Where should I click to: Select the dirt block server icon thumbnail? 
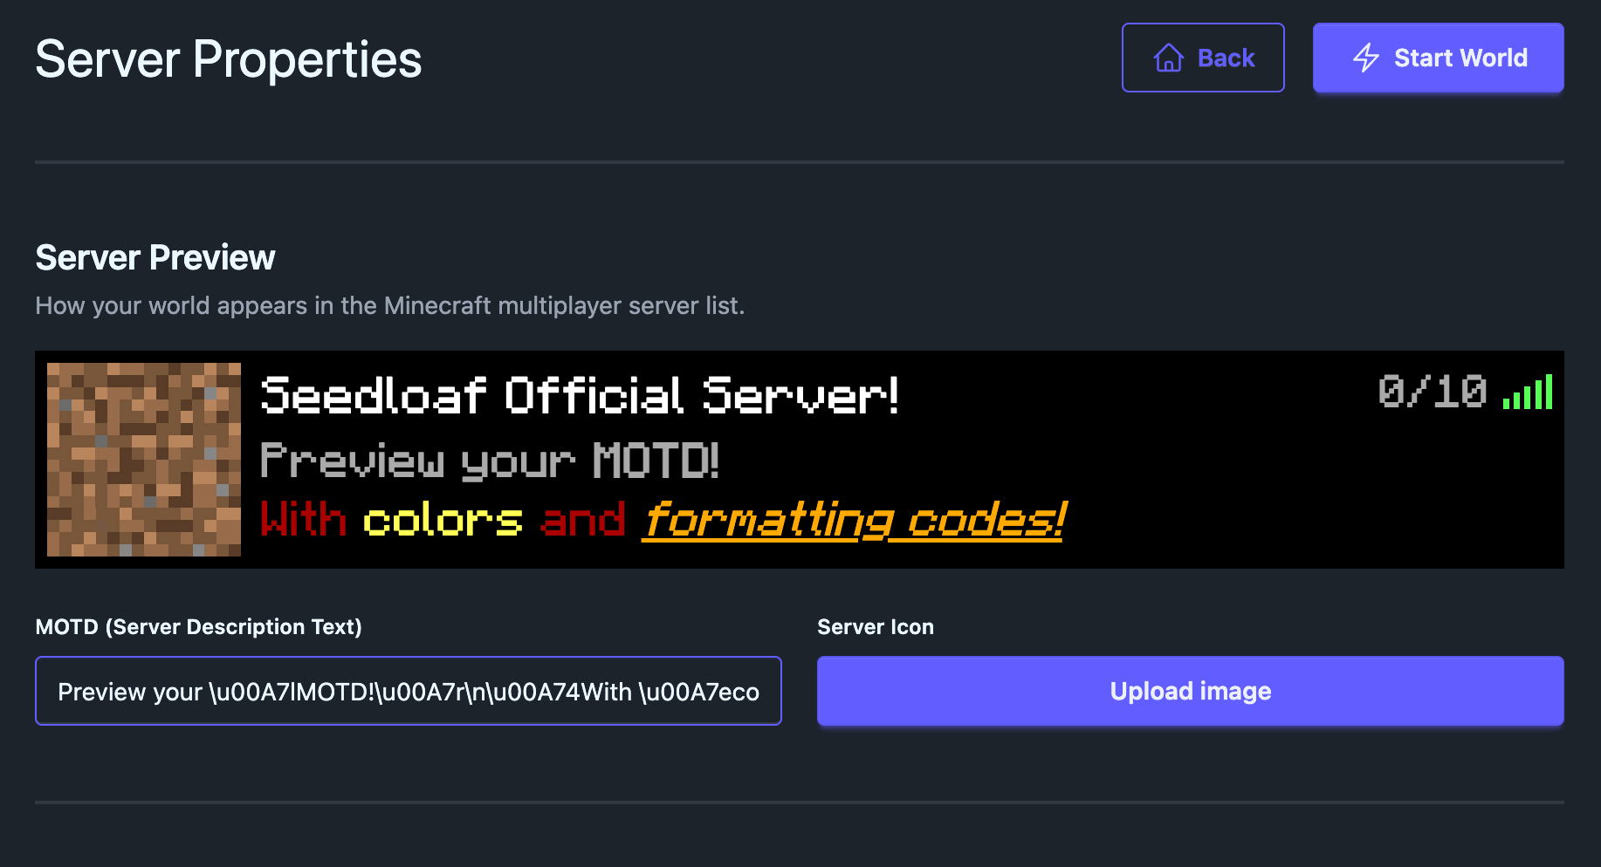tap(144, 460)
